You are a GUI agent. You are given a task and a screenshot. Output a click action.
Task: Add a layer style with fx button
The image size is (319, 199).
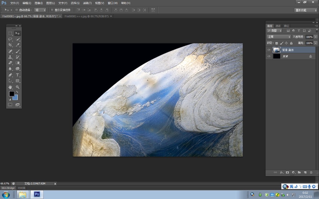tap(282, 172)
